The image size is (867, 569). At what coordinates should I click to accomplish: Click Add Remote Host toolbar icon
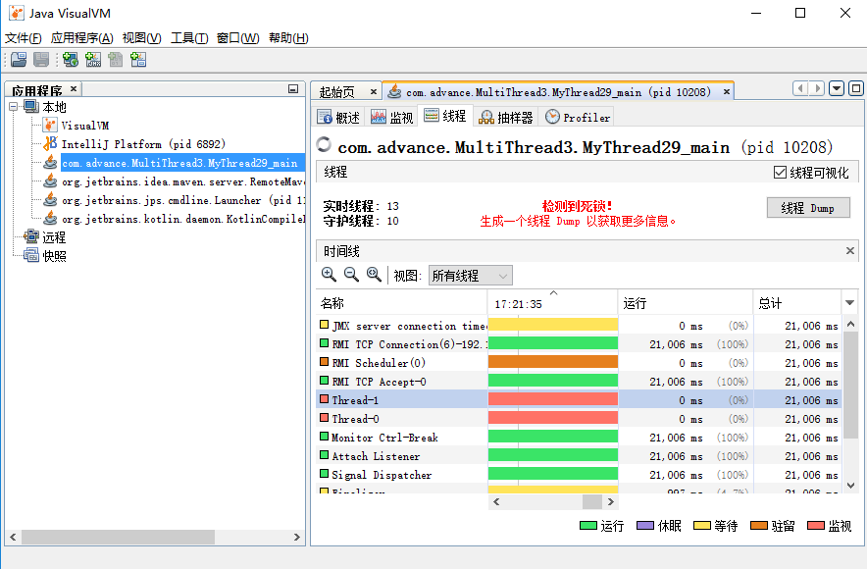point(71,59)
